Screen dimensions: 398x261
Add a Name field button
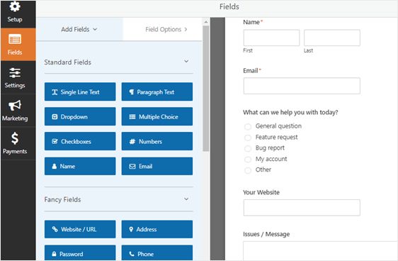tap(80, 166)
